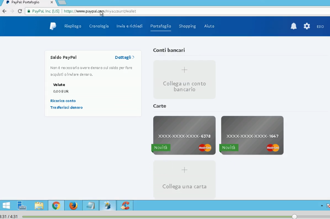This screenshot has height=219, width=330.
Task: Click the Collega una carta tile
Action: 184,180
